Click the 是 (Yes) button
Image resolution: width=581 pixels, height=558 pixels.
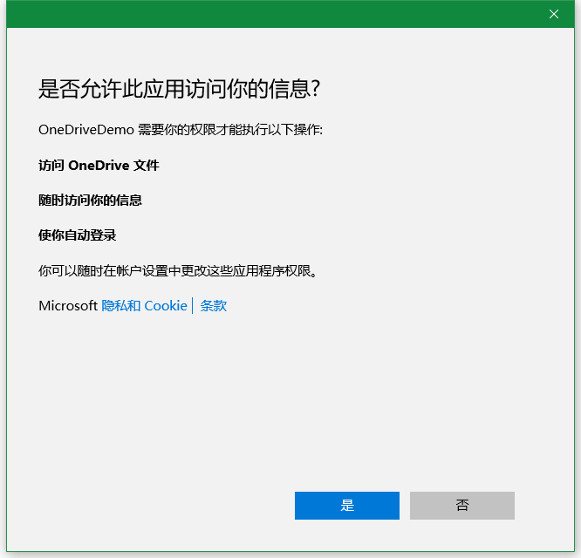click(x=347, y=506)
